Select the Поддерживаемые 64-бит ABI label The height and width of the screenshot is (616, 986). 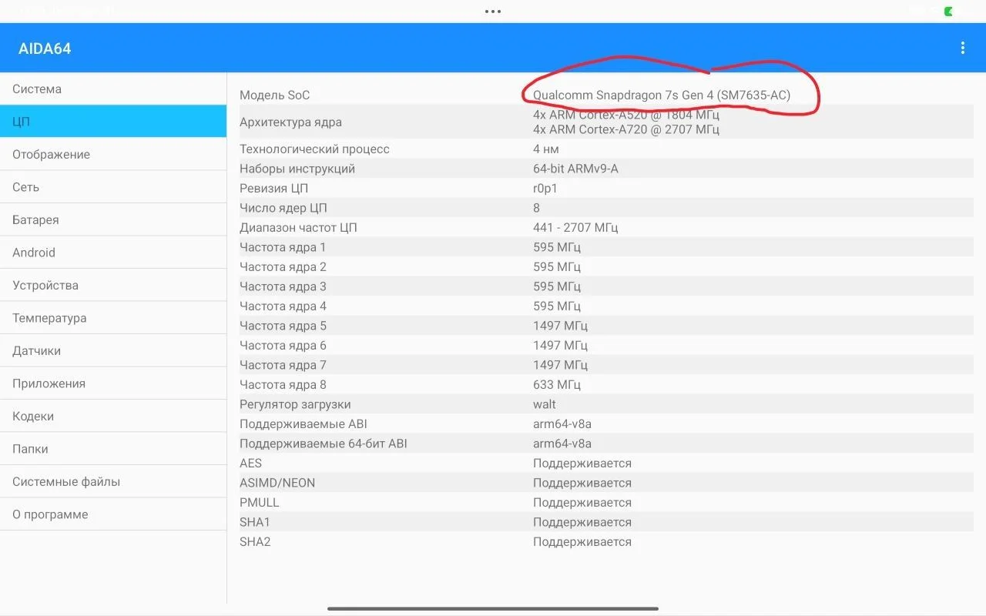tap(324, 444)
